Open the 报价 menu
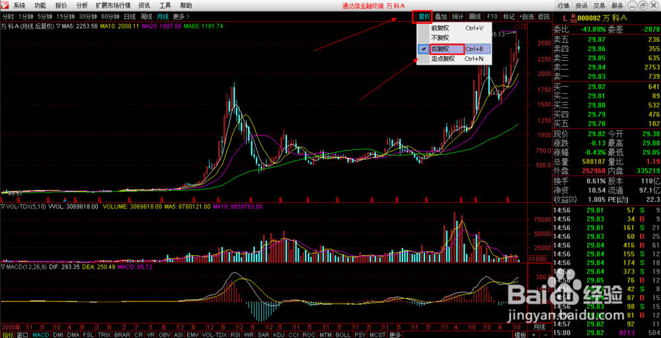Image resolution: width=661 pixels, height=338 pixels. click(61, 5)
